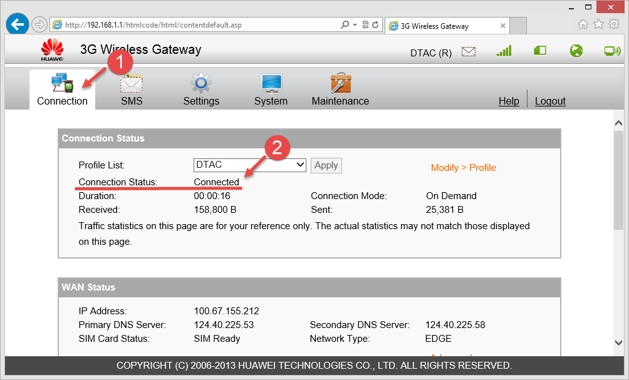Viewport: 629px width, 380px height.
Task: Click the page scrollbar down arrow
Action: [618, 342]
